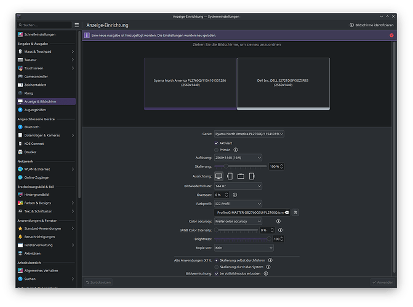Expand Maus & Touchpad submenu arrow
Image resolution: width=413 pixels, height=307 pixels.
click(x=73, y=52)
